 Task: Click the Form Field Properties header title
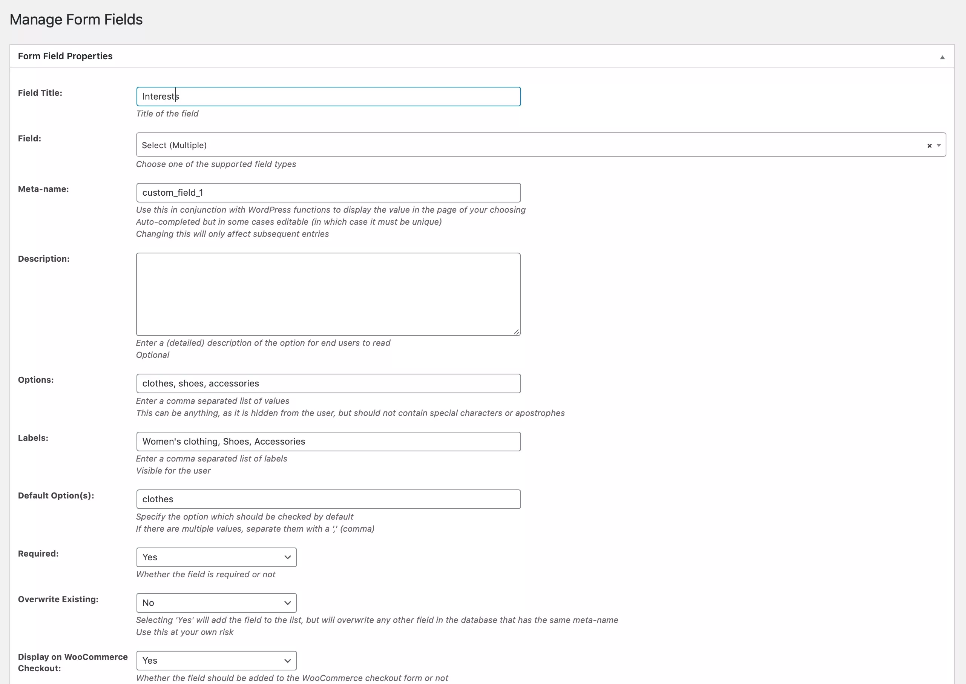click(65, 56)
